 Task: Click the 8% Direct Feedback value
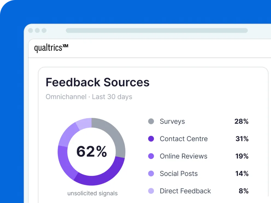[243, 191]
